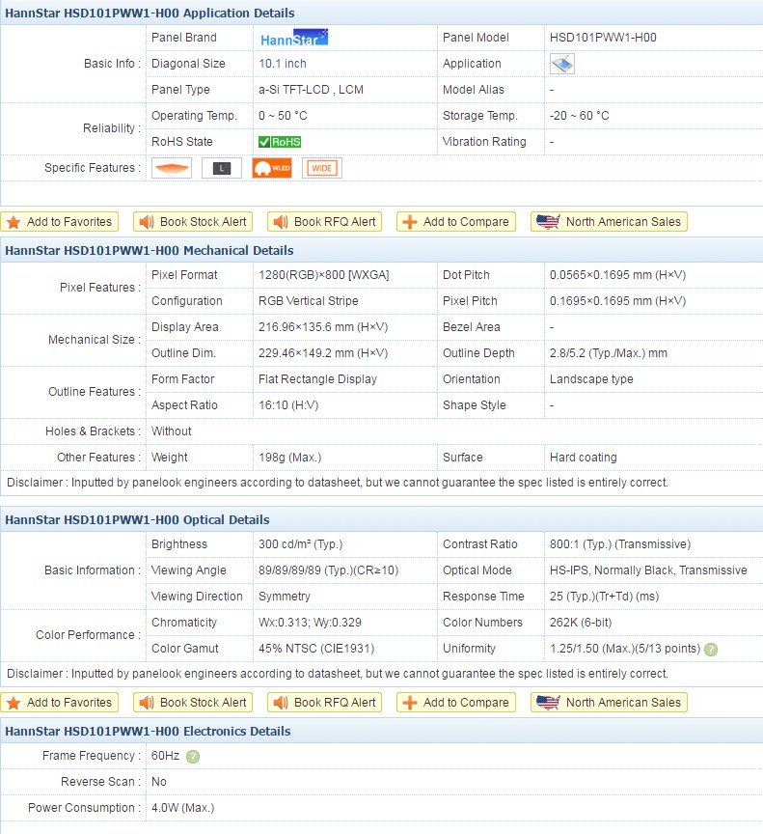Screen dimensions: 763x834
Task: Click chromaticity Wx:0.313; Wy:0.329 value
Action: [x=310, y=623]
